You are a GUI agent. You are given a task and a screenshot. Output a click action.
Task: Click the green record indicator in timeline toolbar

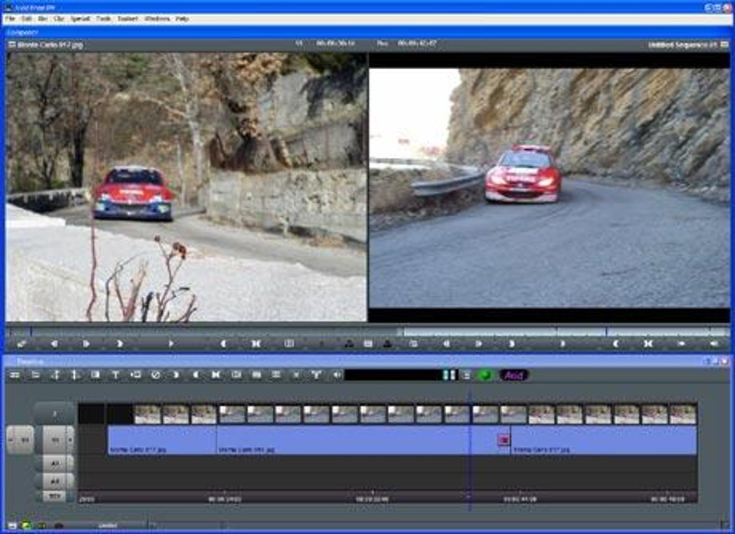[485, 375]
